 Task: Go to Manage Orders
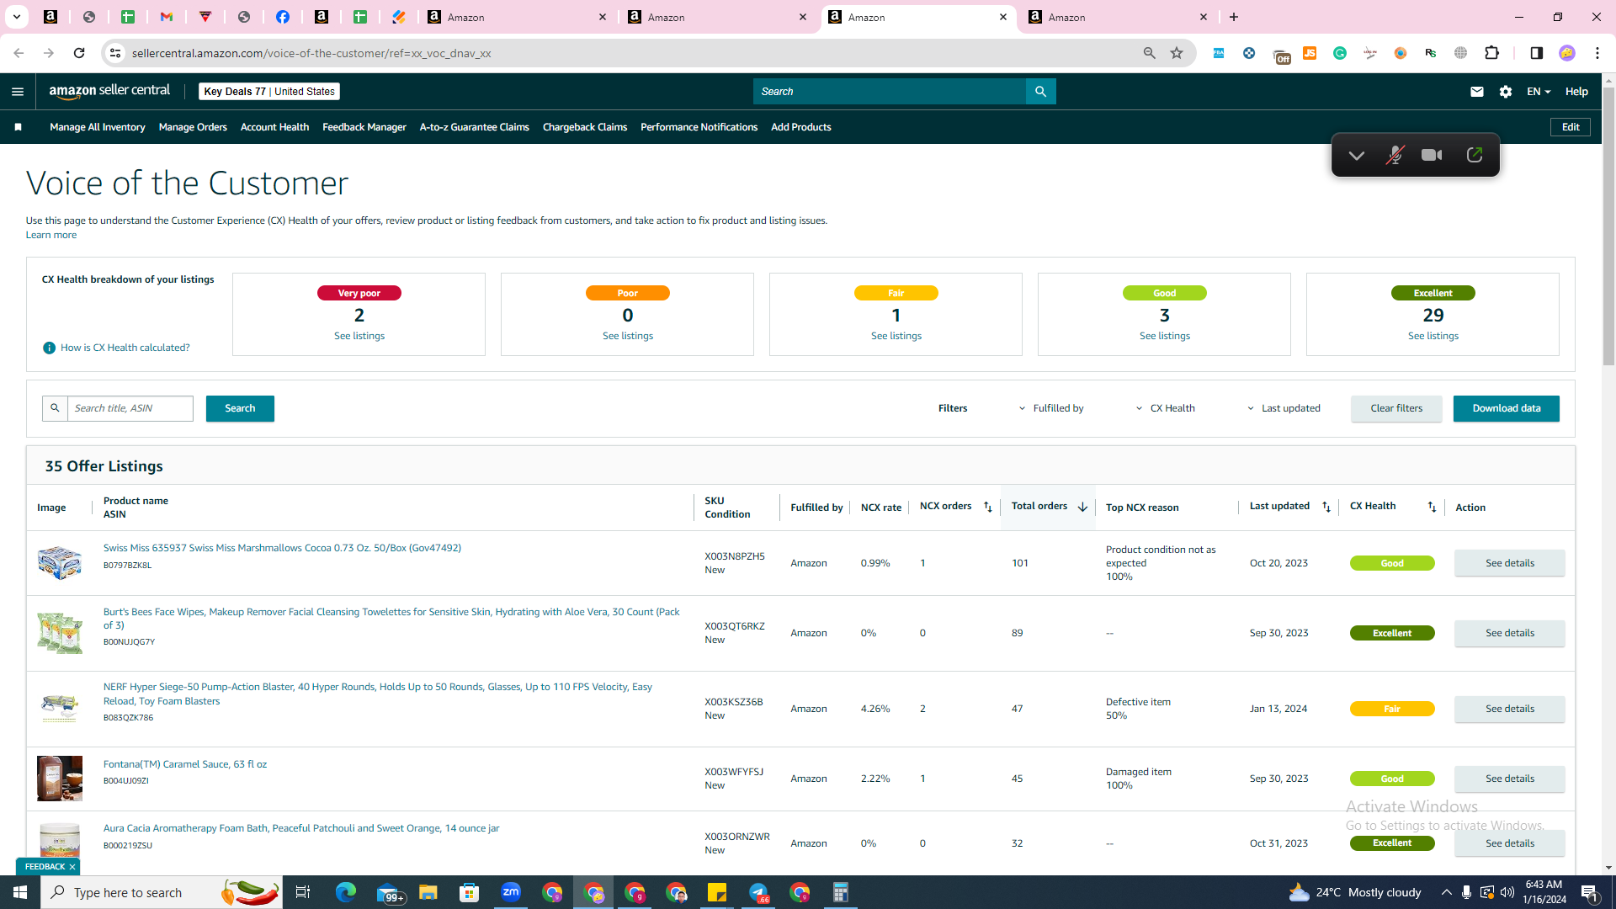193,127
